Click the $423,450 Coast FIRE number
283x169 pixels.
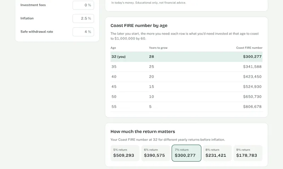[252, 77]
